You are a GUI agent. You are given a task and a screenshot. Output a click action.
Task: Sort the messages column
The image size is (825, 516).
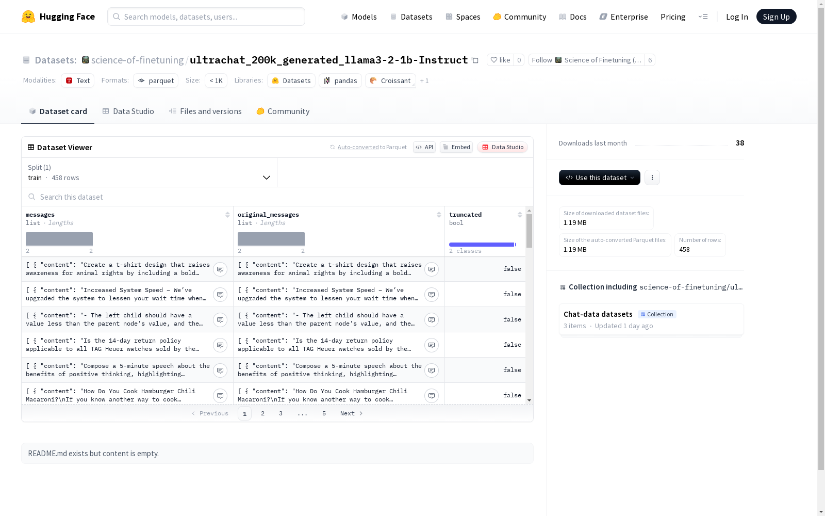point(227,215)
